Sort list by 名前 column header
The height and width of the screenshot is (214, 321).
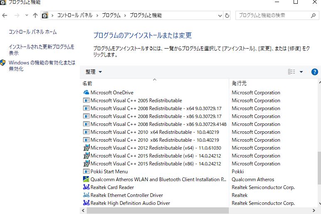88,84
